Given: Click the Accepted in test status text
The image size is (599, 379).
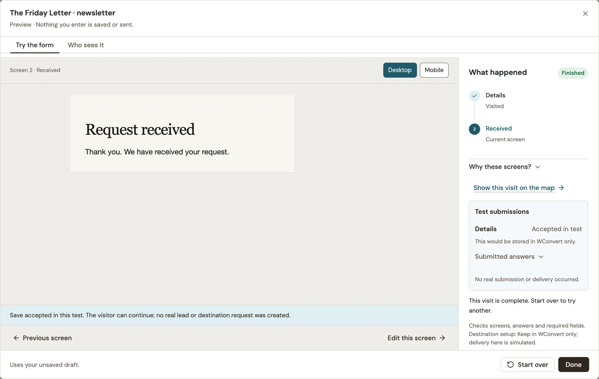Looking at the screenshot, I should pyautogui.click(x=557, y=229).
